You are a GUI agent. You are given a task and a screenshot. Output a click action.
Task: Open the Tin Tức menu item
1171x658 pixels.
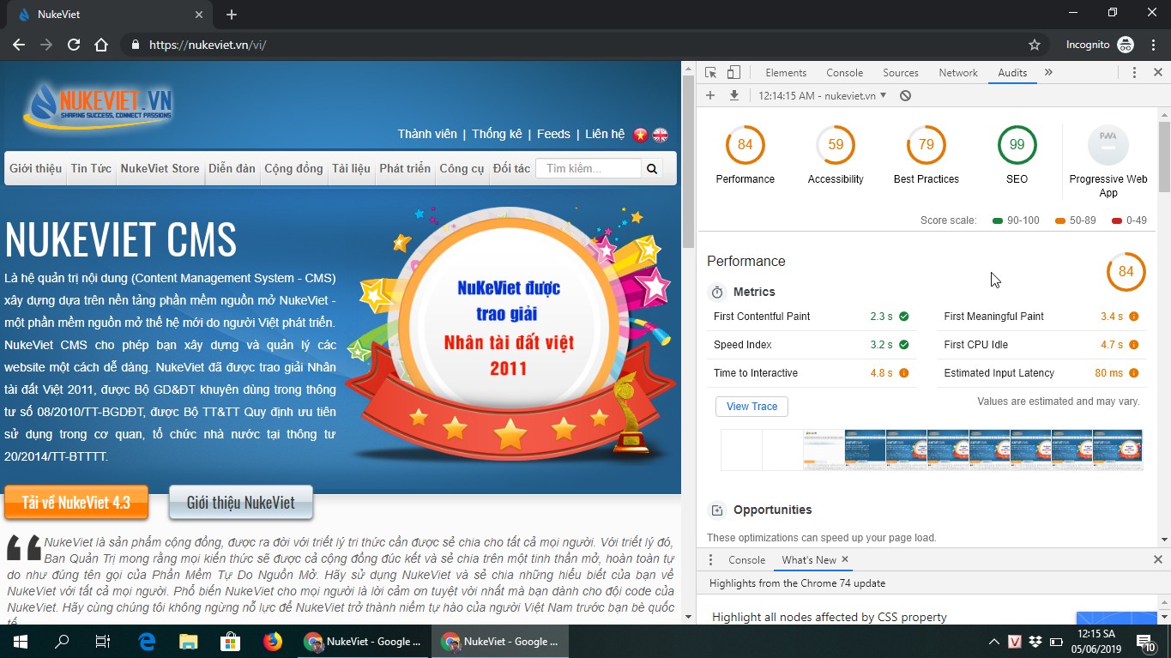point(91,168)
